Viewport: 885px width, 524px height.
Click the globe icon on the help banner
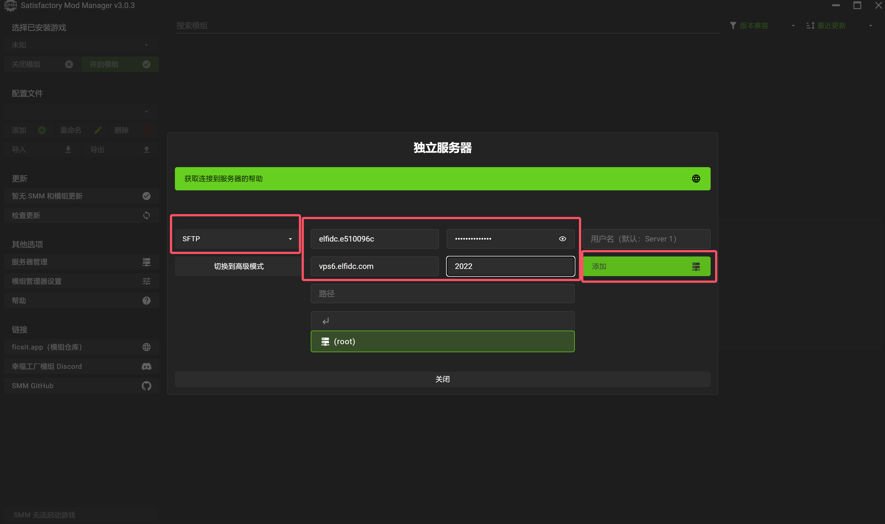[696, 179]
